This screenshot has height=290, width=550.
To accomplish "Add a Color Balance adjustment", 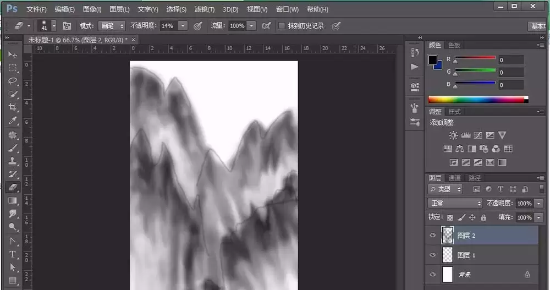I will [459, 149].
